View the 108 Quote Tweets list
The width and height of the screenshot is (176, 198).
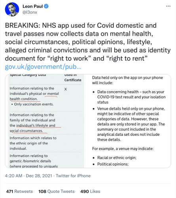pyautogui.click(x=57, y=191)
